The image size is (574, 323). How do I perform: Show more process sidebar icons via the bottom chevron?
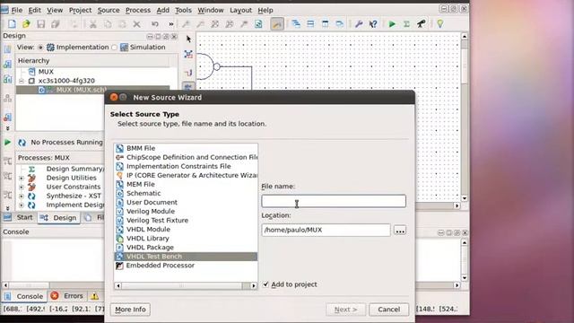pyautogui.click(x=7, y=208)
